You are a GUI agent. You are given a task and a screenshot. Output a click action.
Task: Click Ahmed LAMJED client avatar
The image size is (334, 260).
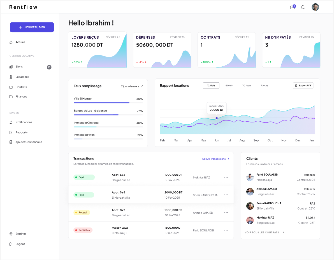250,192
